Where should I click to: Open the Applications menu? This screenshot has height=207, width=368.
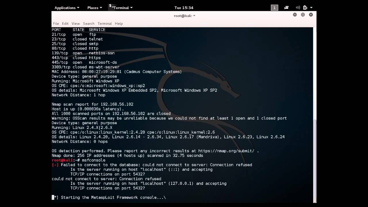[67, 8]
